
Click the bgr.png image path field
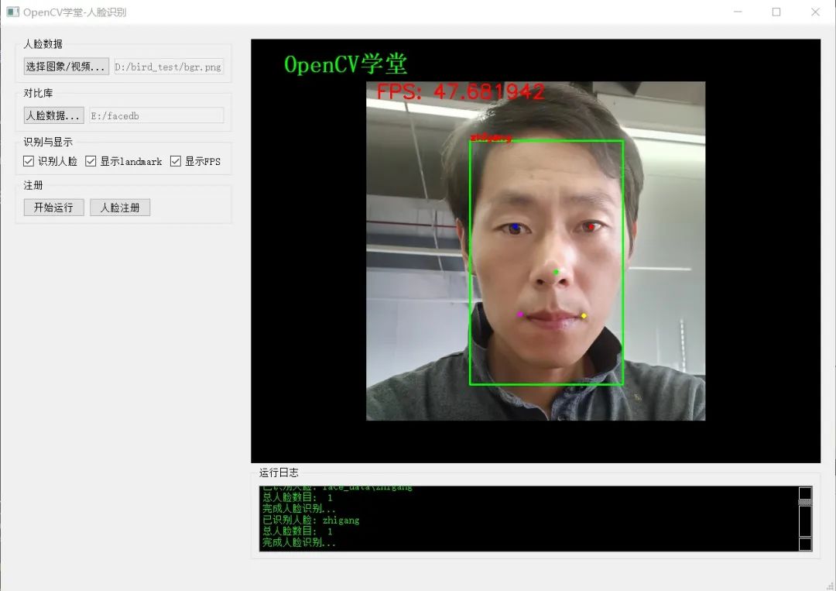click(x=169, y=67)
